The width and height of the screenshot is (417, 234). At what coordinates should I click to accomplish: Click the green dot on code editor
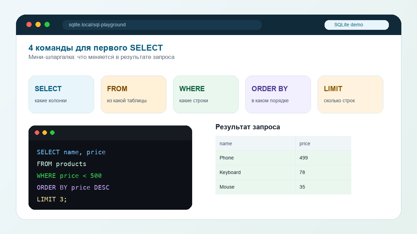click(x=52, y=133)
